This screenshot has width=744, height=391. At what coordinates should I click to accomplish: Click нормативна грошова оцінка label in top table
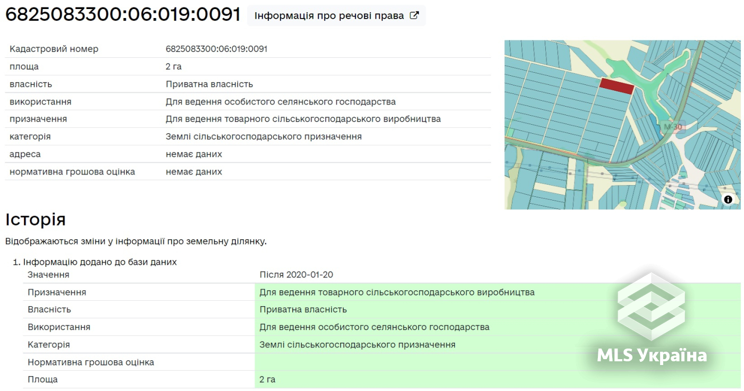pos(72,171)
